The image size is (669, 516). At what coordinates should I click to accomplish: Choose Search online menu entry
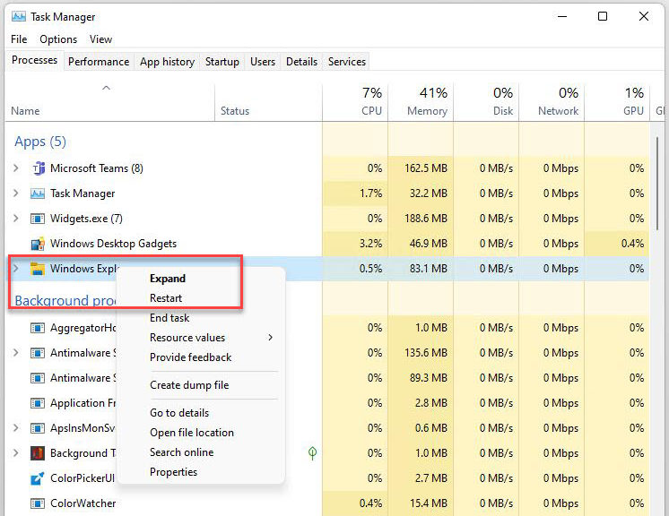pos(182,452)
